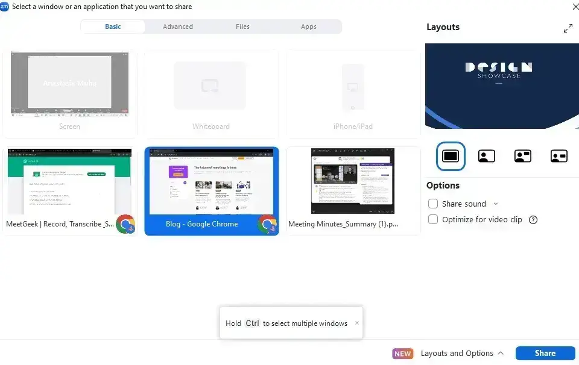Dismiss the Hold Ctrl tooltip with its X
Viewport: 579px width, 365px height.
pyautogui.click(x=356, y=323)
